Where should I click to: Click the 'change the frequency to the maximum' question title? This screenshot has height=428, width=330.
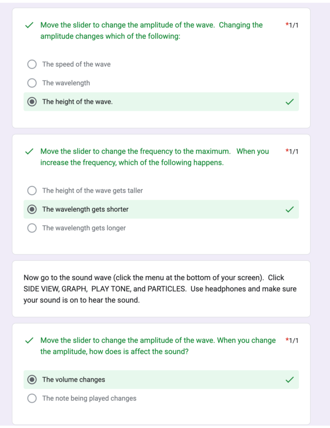(x=155, y=157)
